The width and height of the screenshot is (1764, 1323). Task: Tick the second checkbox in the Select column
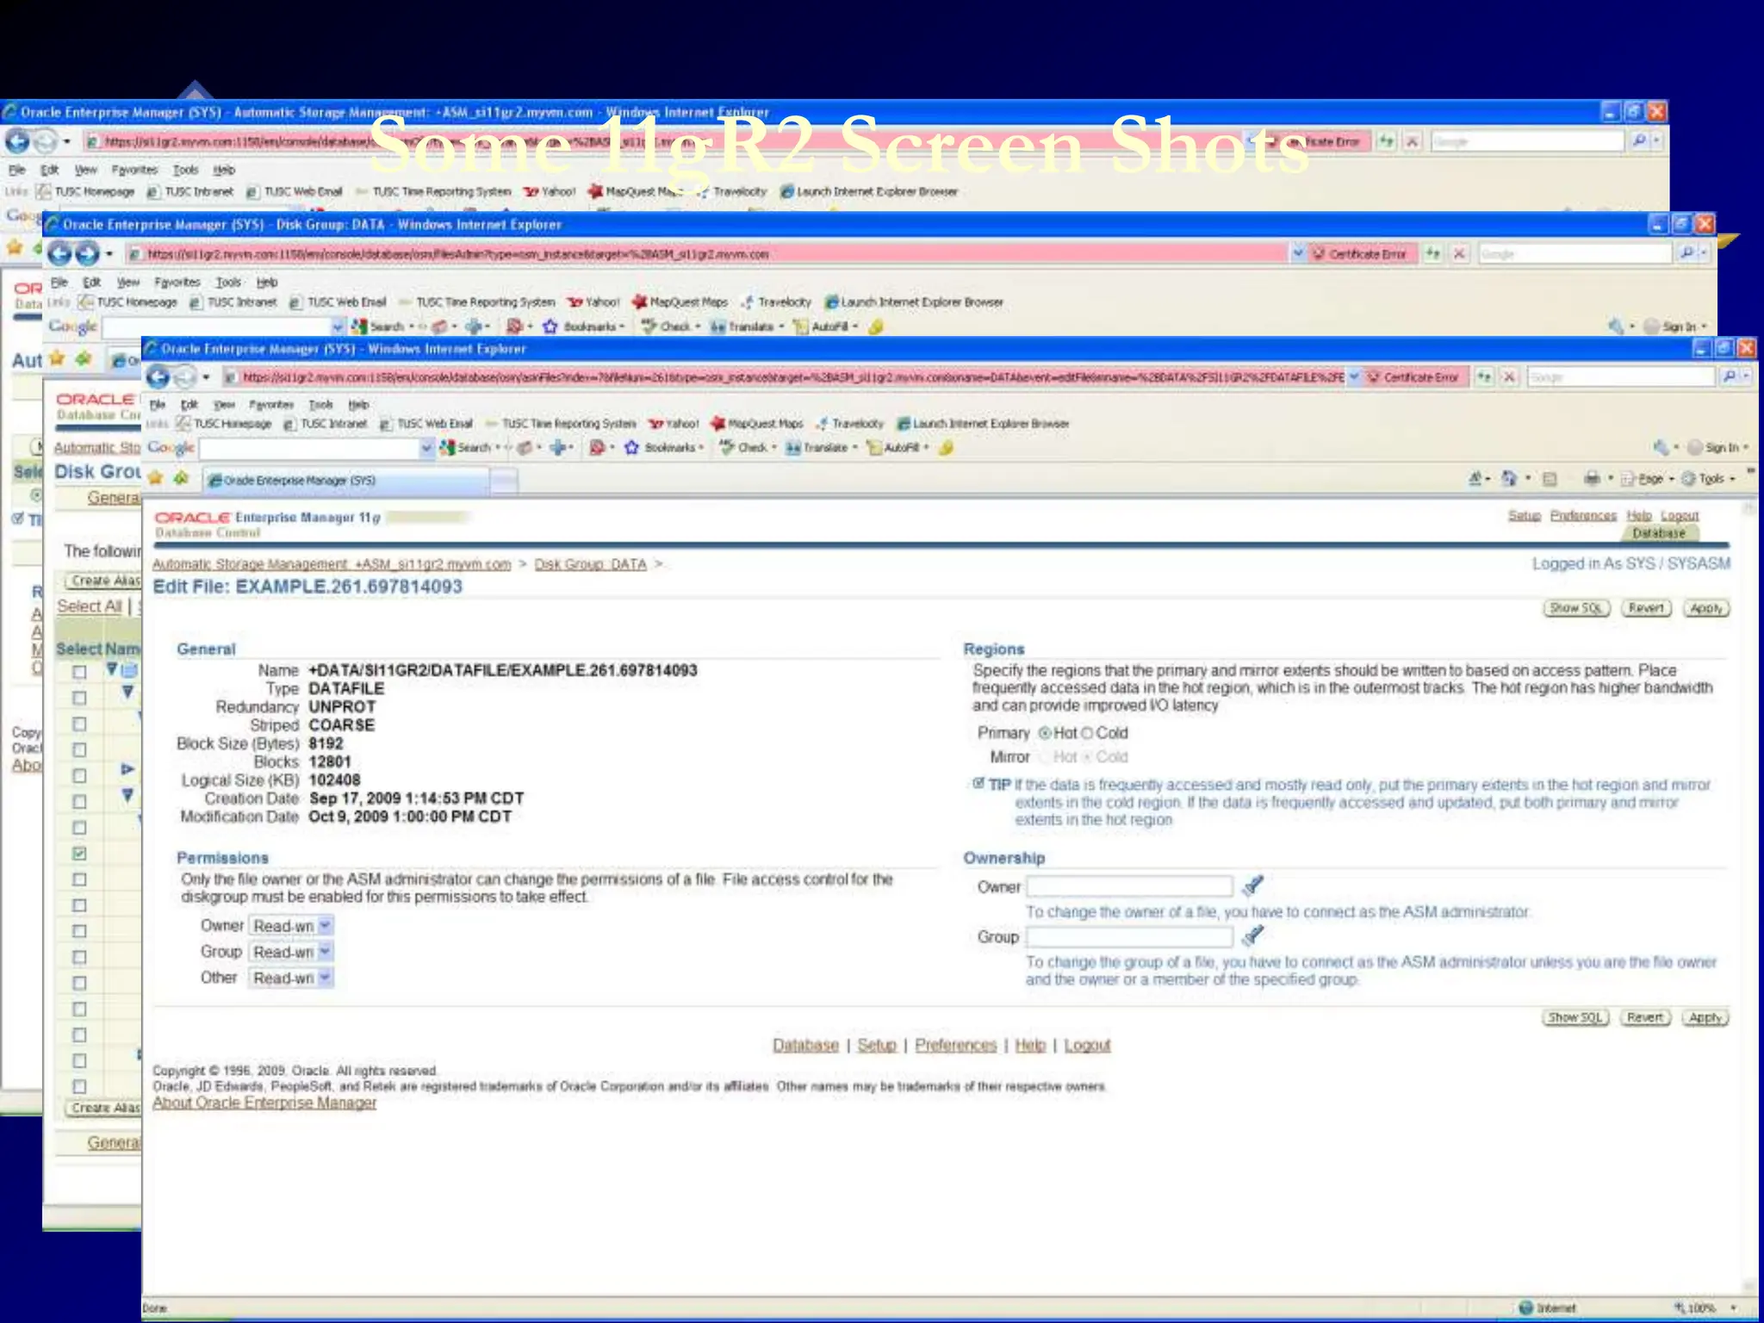pos(79,698)
